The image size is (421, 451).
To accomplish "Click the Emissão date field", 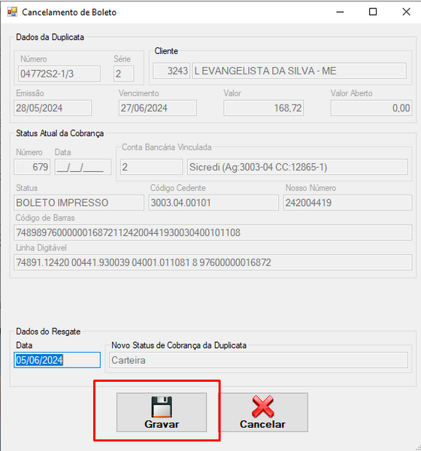I will pos(53,108).
